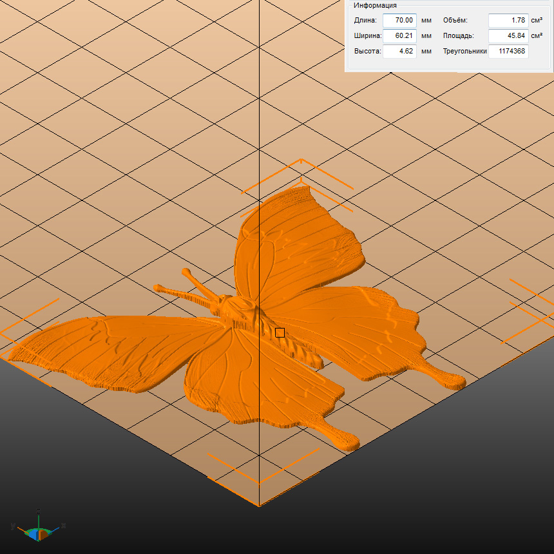Click the X axis label on gizmo
The width and height of the screenshot is (554, 554).
64,526
